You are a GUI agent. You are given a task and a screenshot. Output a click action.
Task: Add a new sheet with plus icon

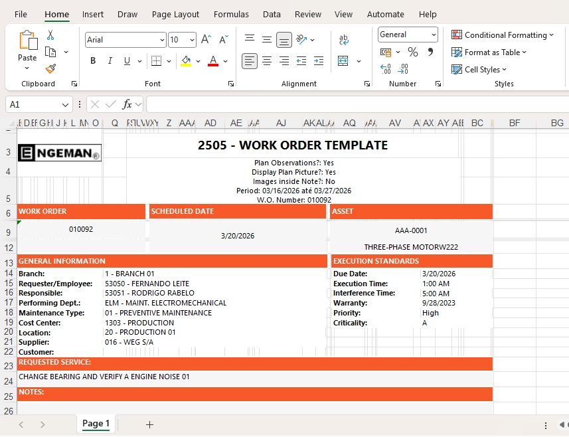pos(149,424)
